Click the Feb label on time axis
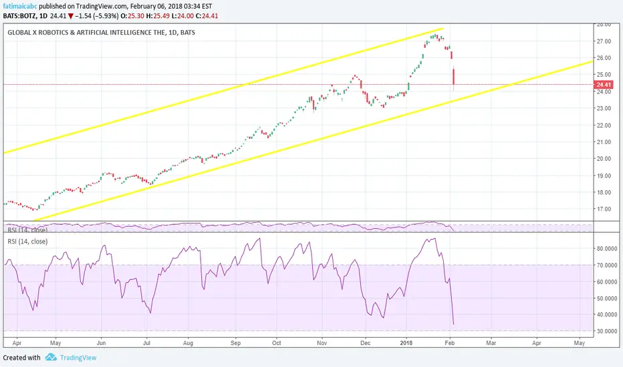This screenshot has width=623, height=367. point(450,343)
